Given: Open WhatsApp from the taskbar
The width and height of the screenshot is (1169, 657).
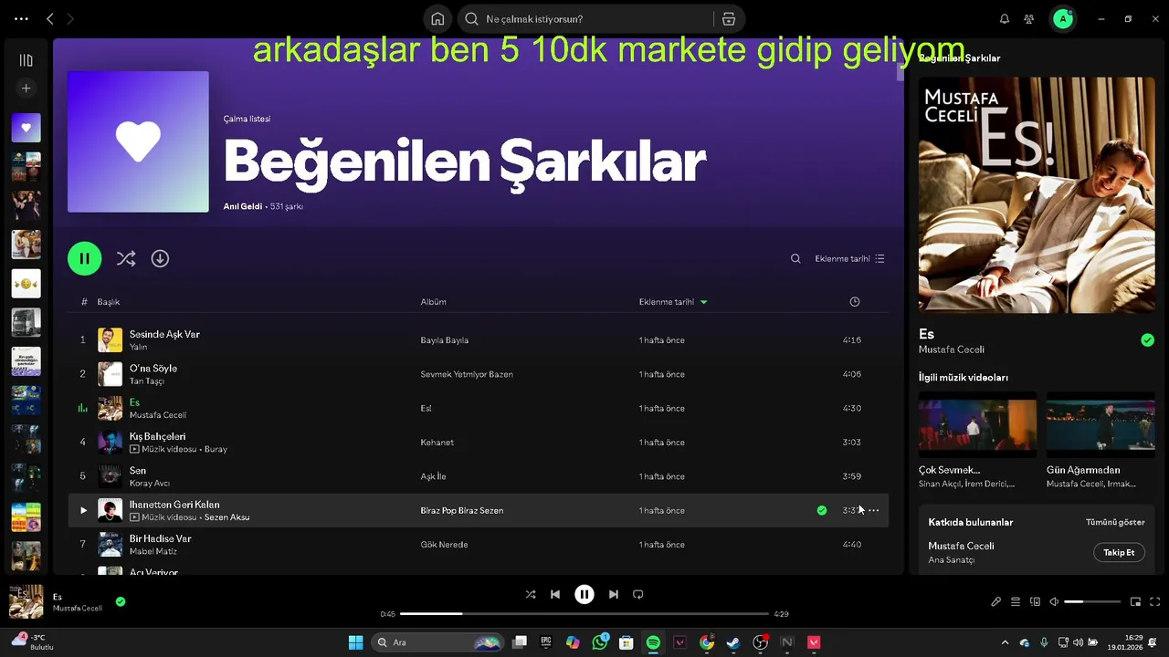Looking at the screenshot, I should pyautogui.click(x=600, y=642).
